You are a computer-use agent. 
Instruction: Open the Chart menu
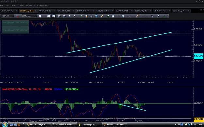7,6
